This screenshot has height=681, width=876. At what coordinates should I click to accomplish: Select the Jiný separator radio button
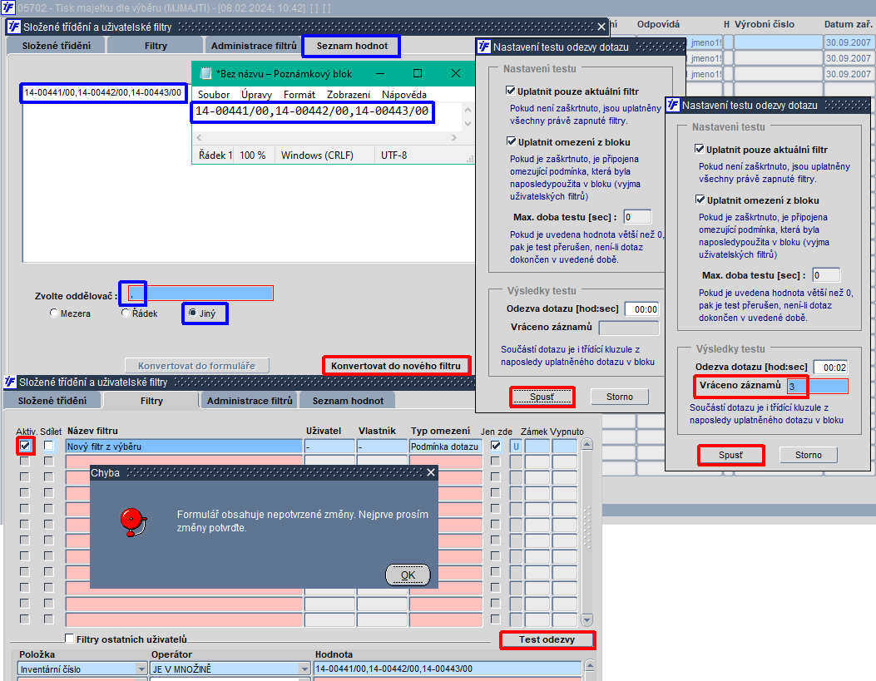[x=193, y=313]
